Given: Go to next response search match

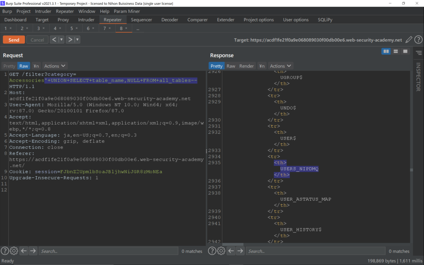Looking at the screenshot, I should click(x=240, y=251).
